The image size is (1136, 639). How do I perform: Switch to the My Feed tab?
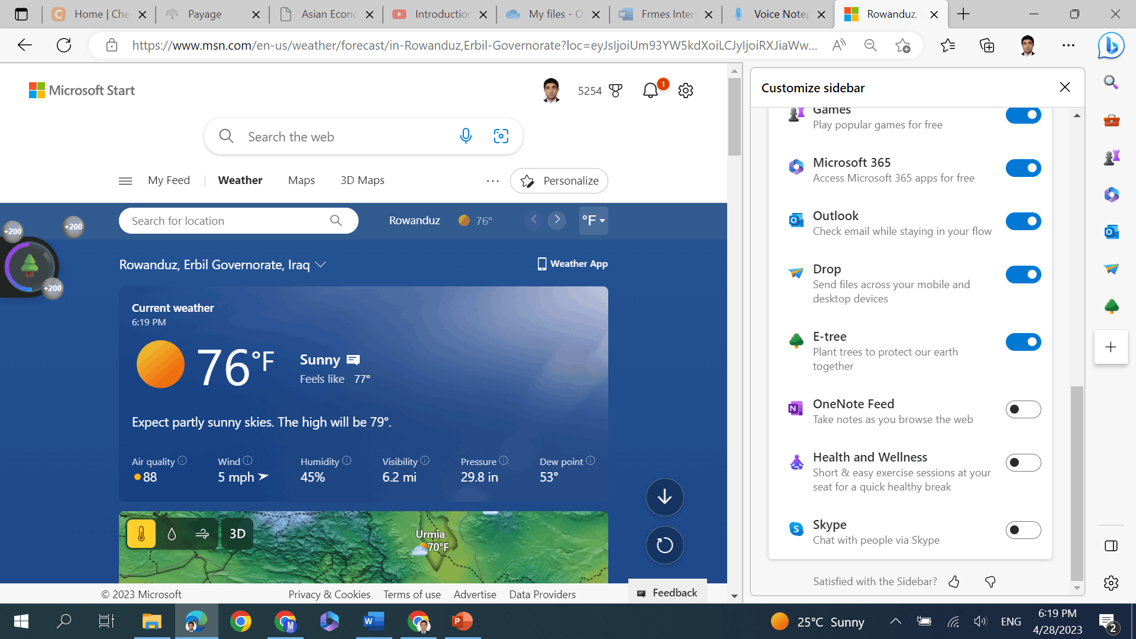pyautogui.click(x=169, y=180)
